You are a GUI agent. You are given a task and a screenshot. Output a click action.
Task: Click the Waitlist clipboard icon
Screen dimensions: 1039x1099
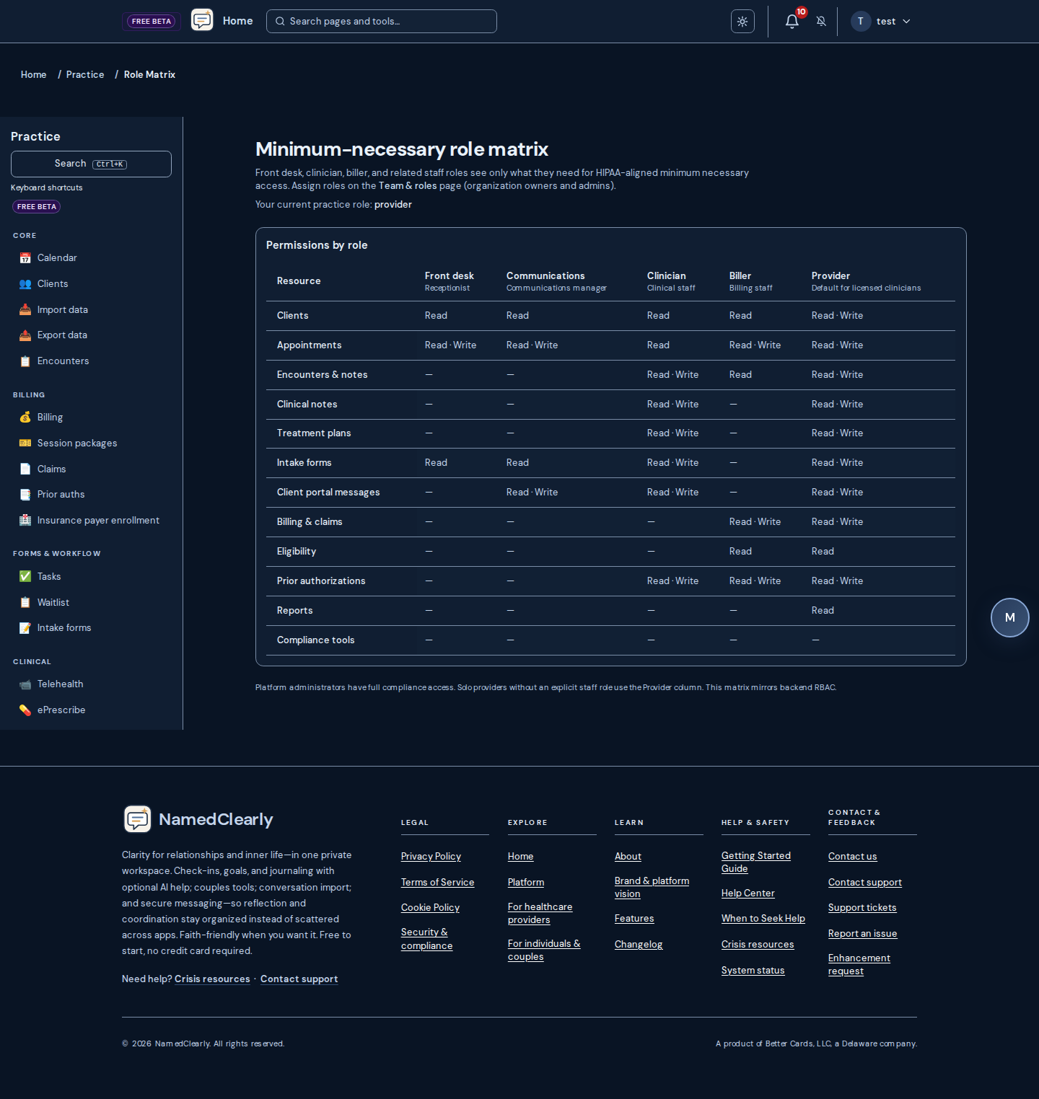[25, 603]
